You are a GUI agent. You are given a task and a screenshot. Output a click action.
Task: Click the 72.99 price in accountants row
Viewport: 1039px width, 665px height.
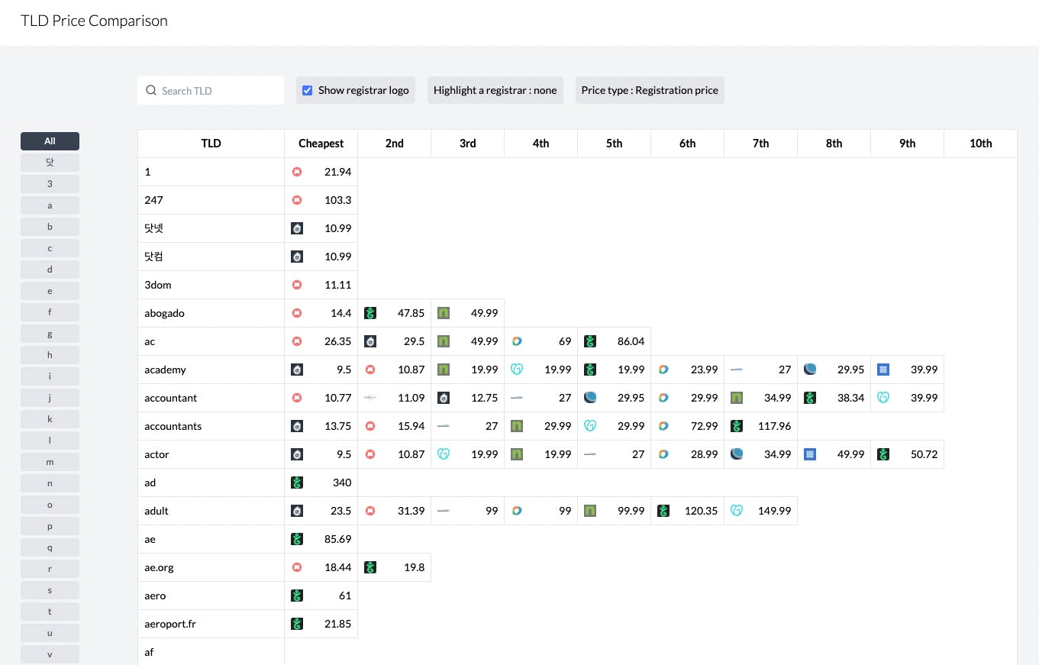704,426
